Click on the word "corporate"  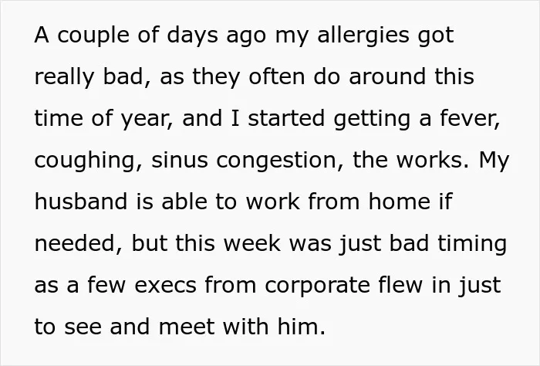[x=318, y=286]
